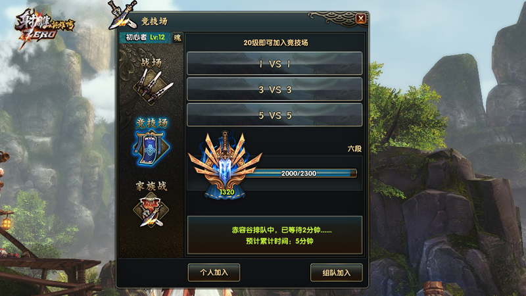Image resolution: width=526 pixels, height=296 pixels.
Task: Select the 5 VS 5 match mode
Action: 274,114
